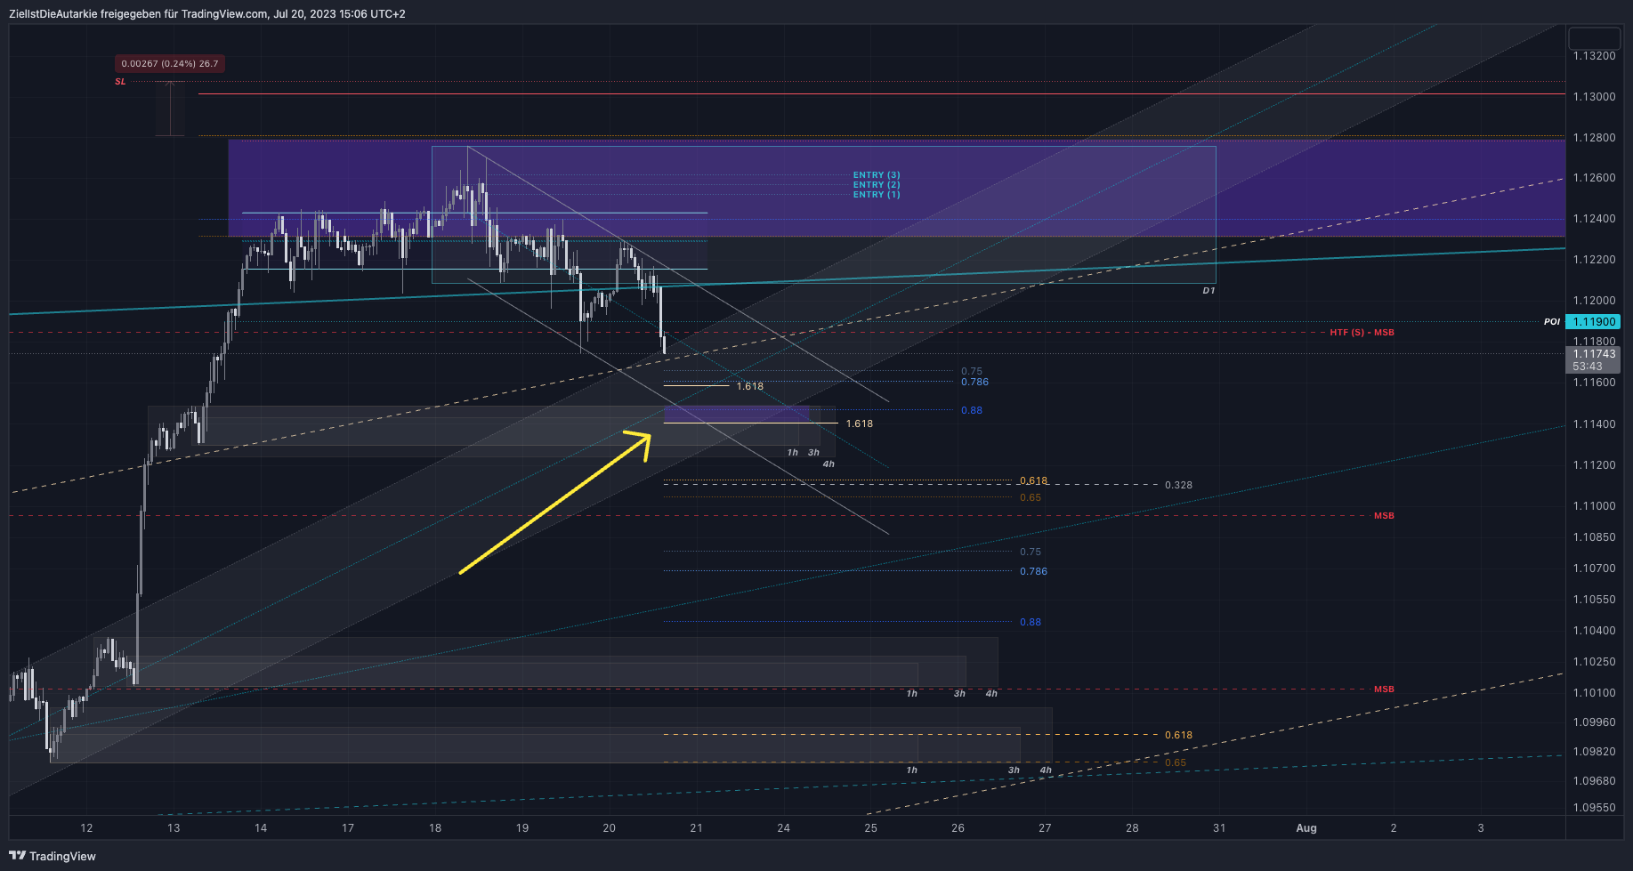Image resolution: width=1633 pixels, height=871 pixels.
Task: Click the 1.12200 price axis label
Action: [x=1594, y=260]
